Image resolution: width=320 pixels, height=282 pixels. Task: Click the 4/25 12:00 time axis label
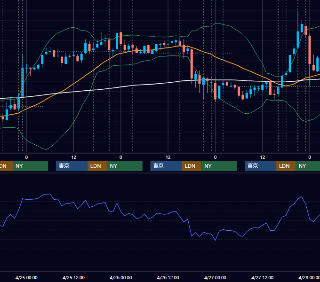pyautogui.click(x=74, y=277)
